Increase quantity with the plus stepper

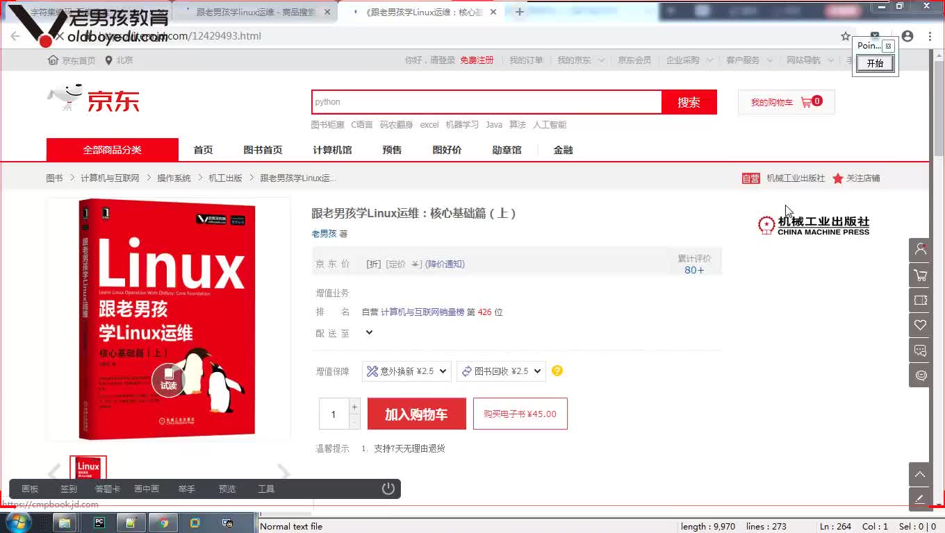coord(354,407)
